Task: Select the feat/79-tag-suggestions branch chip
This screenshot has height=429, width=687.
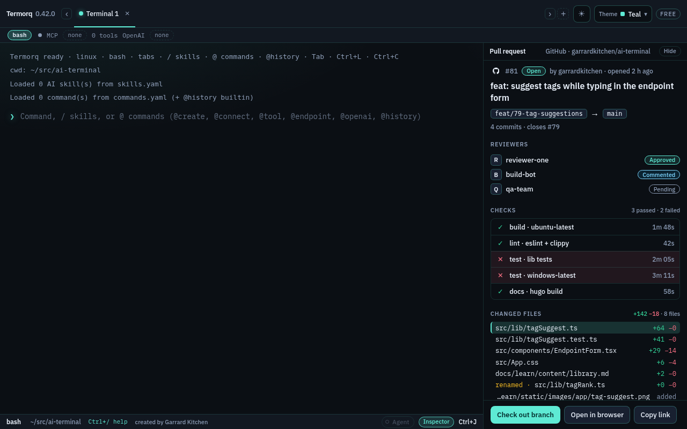Action: [x=539, y=114]
